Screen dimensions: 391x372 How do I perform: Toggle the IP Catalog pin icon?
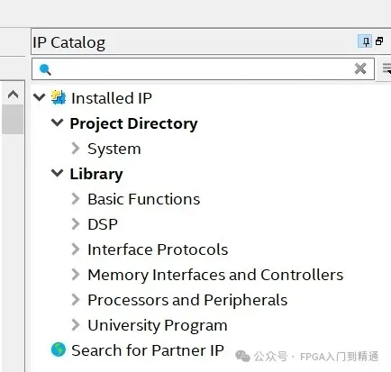click(x=366, y=41)
